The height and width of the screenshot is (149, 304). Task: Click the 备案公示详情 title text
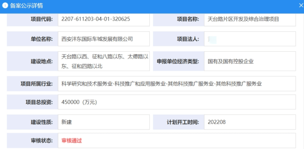(x=26, y=6)
